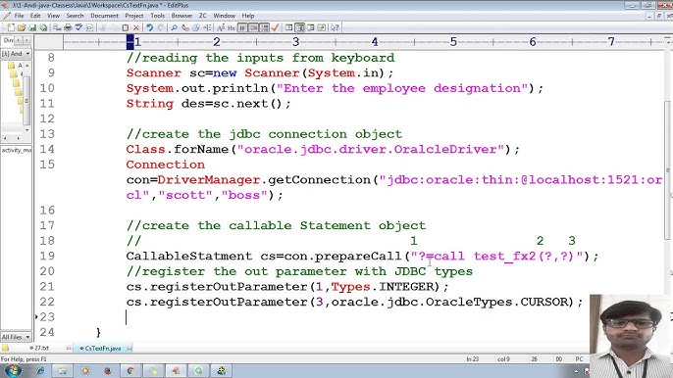Click the Windows Start button
The image size is (673, 378).
click(x=12, y=371)
